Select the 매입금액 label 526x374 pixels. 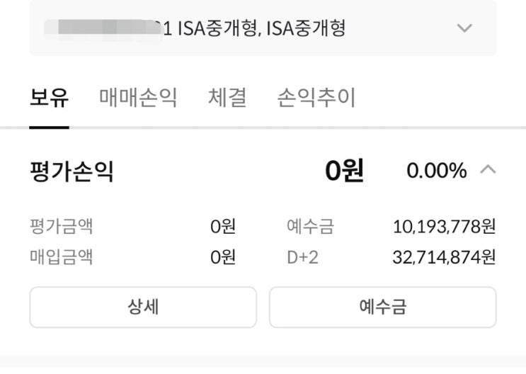click(x=61, y=256)
